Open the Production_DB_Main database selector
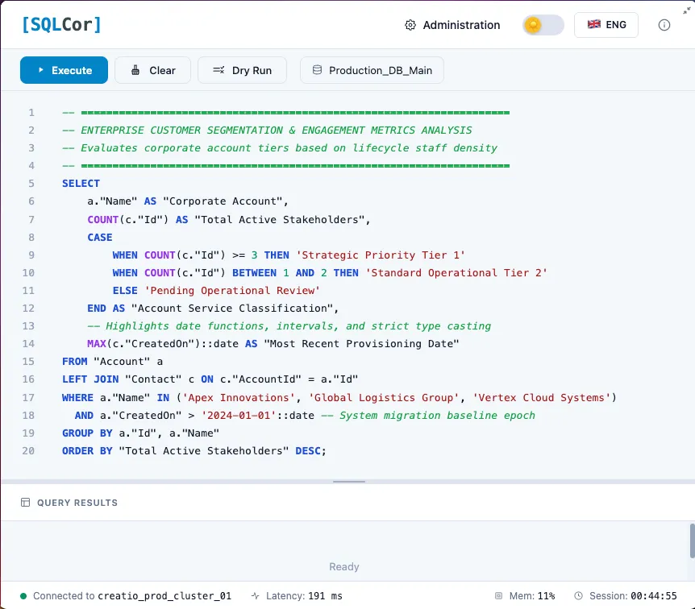695x609 pixels. pyautogui.click(x=372, y=70)
